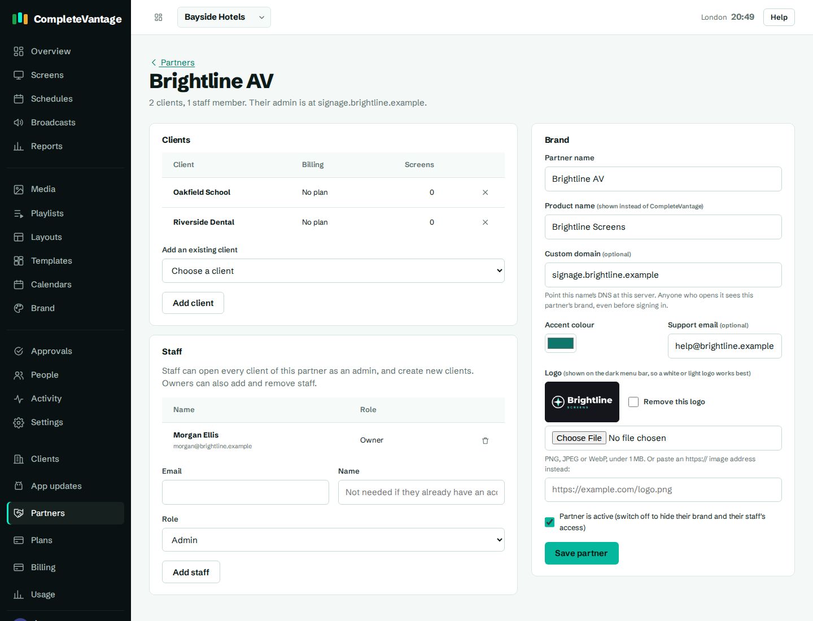Click the Media image icon
This screenshot has height=621, width=813.
tap(19, 189)
